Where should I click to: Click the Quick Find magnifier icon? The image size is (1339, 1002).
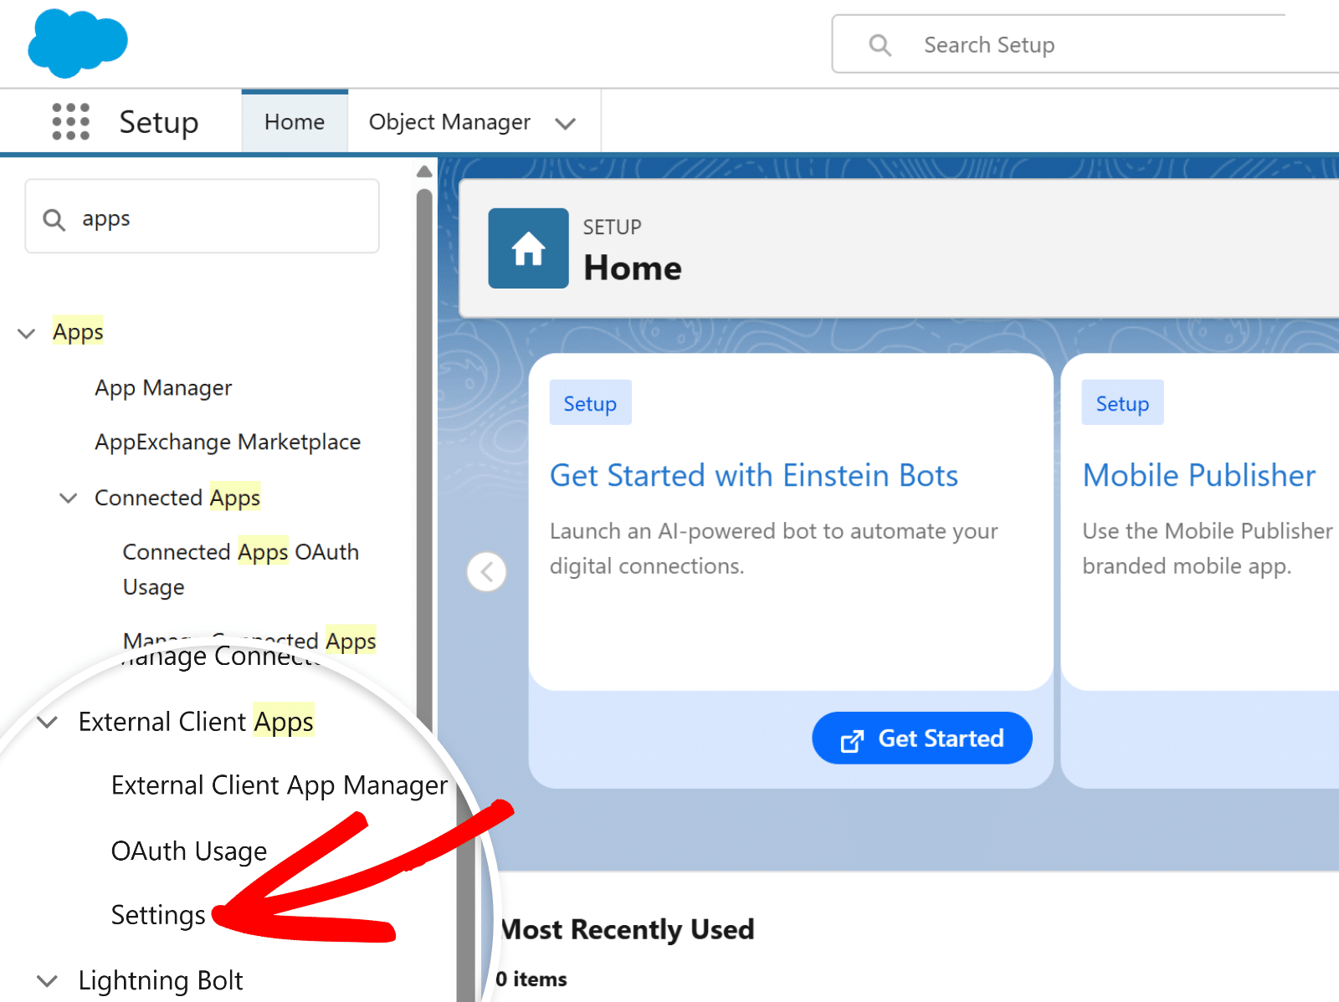click(54, 219)
